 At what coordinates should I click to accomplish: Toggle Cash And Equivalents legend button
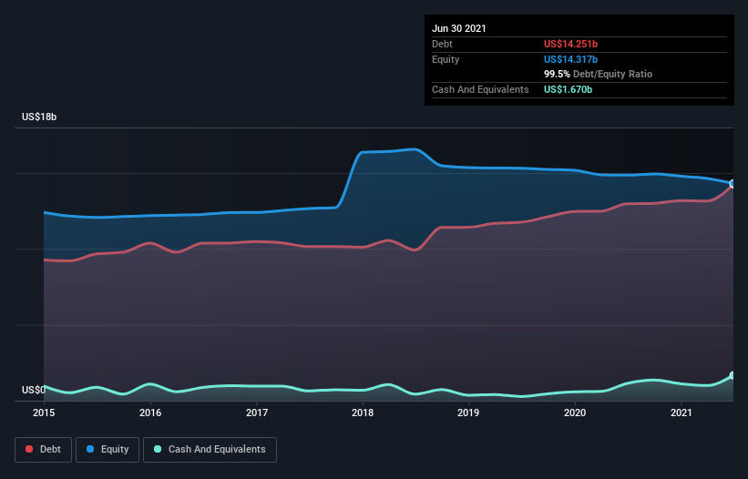210,450
